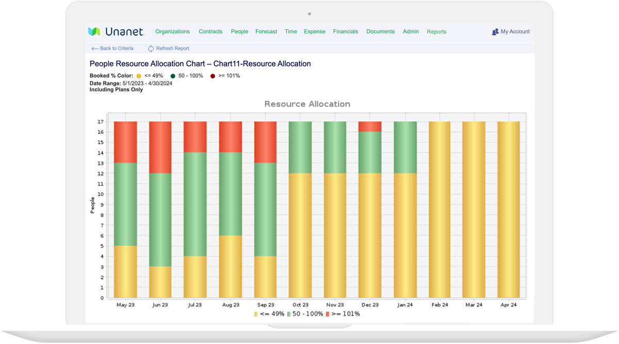Open the Reports menu

coord(436,32)
